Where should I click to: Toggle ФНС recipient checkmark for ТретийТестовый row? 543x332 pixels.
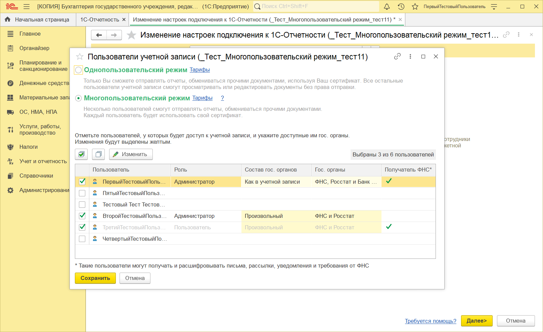389,227
